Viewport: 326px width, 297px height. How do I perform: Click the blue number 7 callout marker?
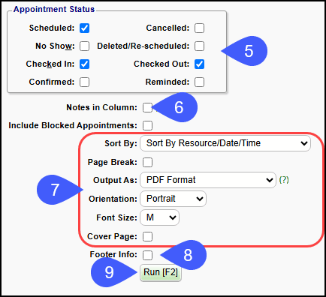[59, 190]
